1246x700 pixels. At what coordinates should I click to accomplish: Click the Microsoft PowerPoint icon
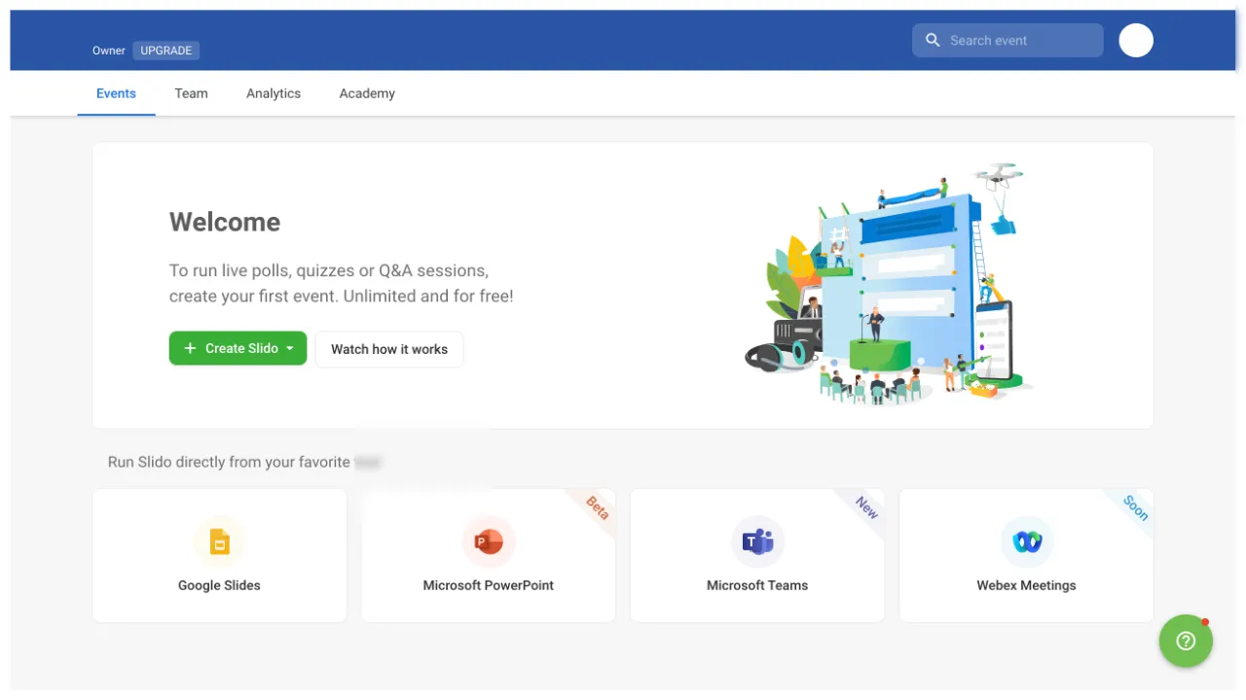489,542
